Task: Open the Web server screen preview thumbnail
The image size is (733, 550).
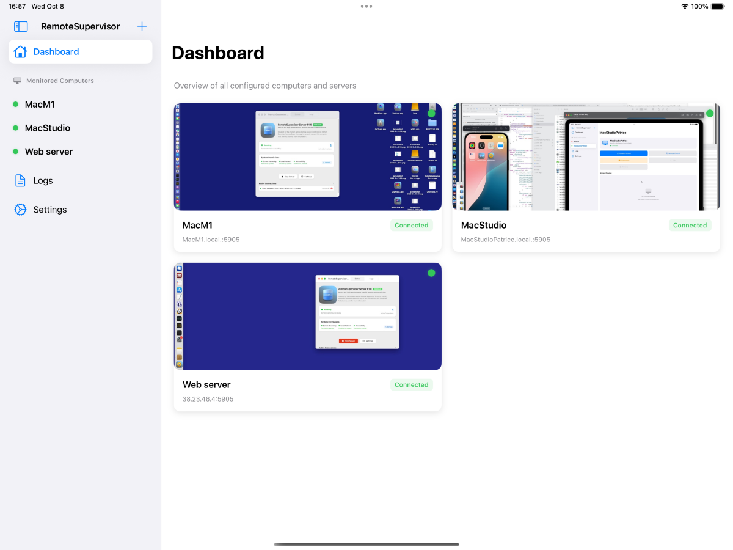Action: tap(307, 317)
